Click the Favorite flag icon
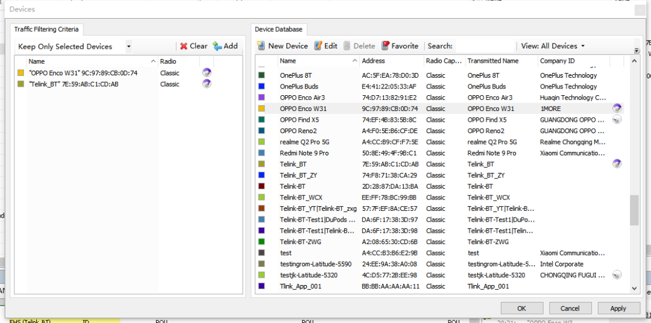Screen dimensions: 651x323 coord(385,46)
